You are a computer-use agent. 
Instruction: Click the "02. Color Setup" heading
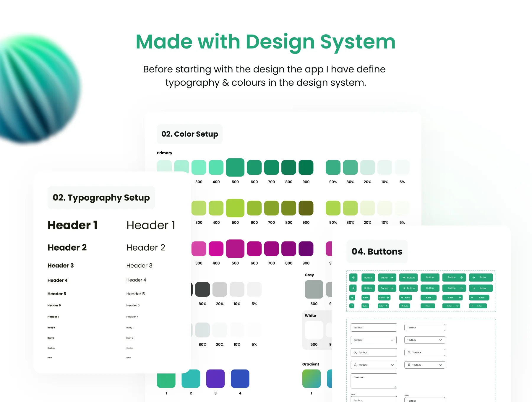190,134
